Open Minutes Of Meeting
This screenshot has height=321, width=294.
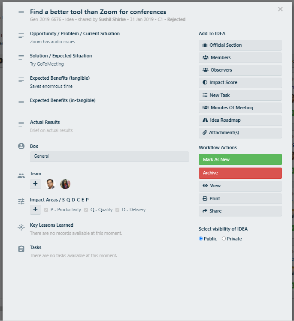240,108
